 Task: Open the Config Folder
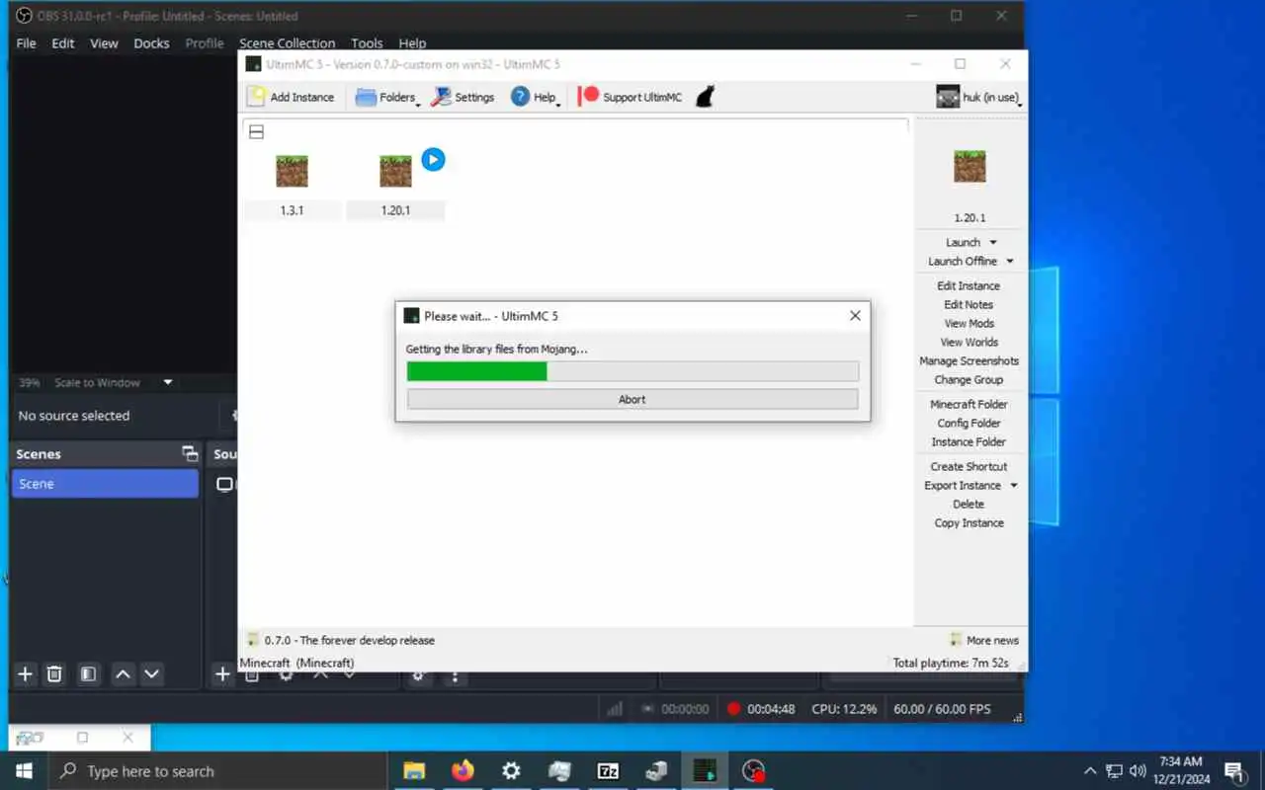point(969,423)
